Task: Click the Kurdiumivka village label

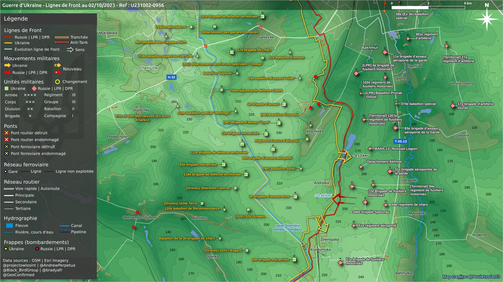Action: click(x=320, y=250)
